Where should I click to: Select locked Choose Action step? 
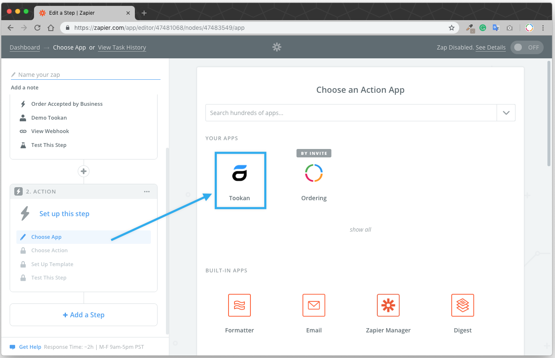point(49,251)
